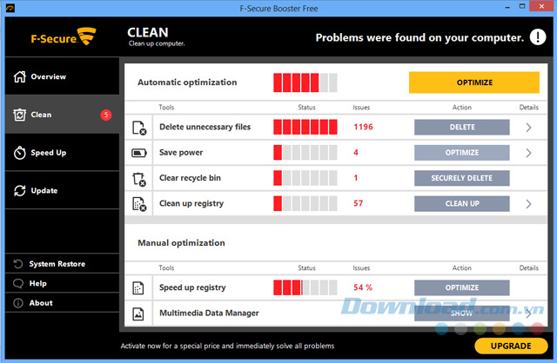Viewport: 557px width, 363px height.
Task: Click the red 5 badge on Clean
Action: click(x=106, y=115)
